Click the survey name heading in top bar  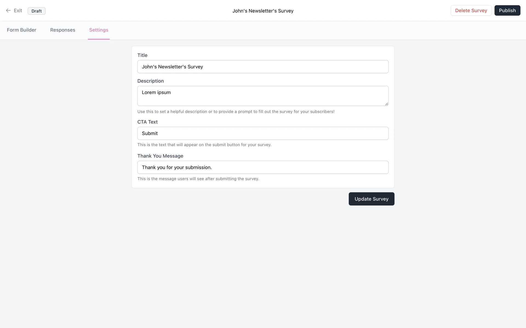coord(263,11)
